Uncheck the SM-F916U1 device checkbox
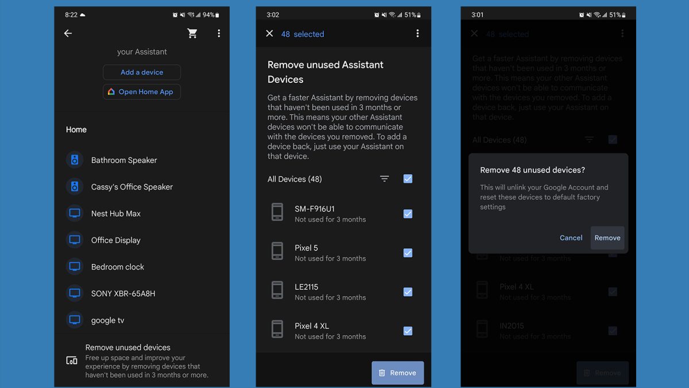 click(408, 214)
